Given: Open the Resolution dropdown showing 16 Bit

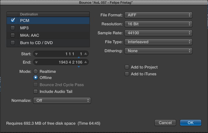Looking at the screenshot, I should (x=158, y=24).
